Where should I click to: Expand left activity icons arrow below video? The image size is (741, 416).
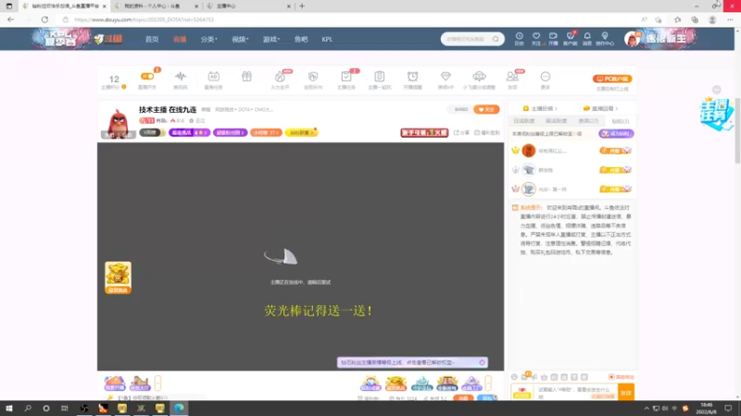[x=157, y=383]
